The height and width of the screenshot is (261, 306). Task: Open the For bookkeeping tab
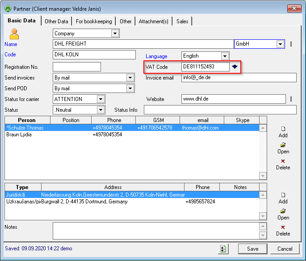point(94,21)
